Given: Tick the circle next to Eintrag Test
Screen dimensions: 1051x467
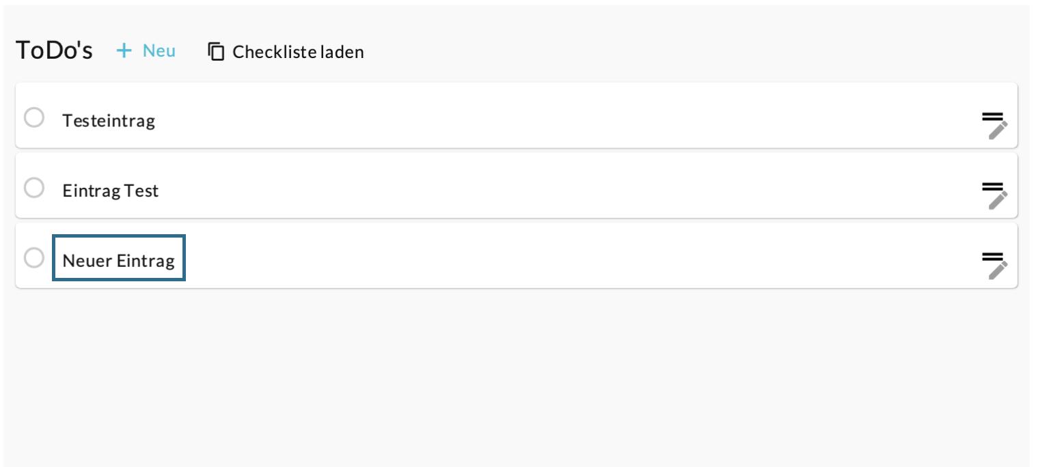Looking at the screenshot, I should click(34, 187).
